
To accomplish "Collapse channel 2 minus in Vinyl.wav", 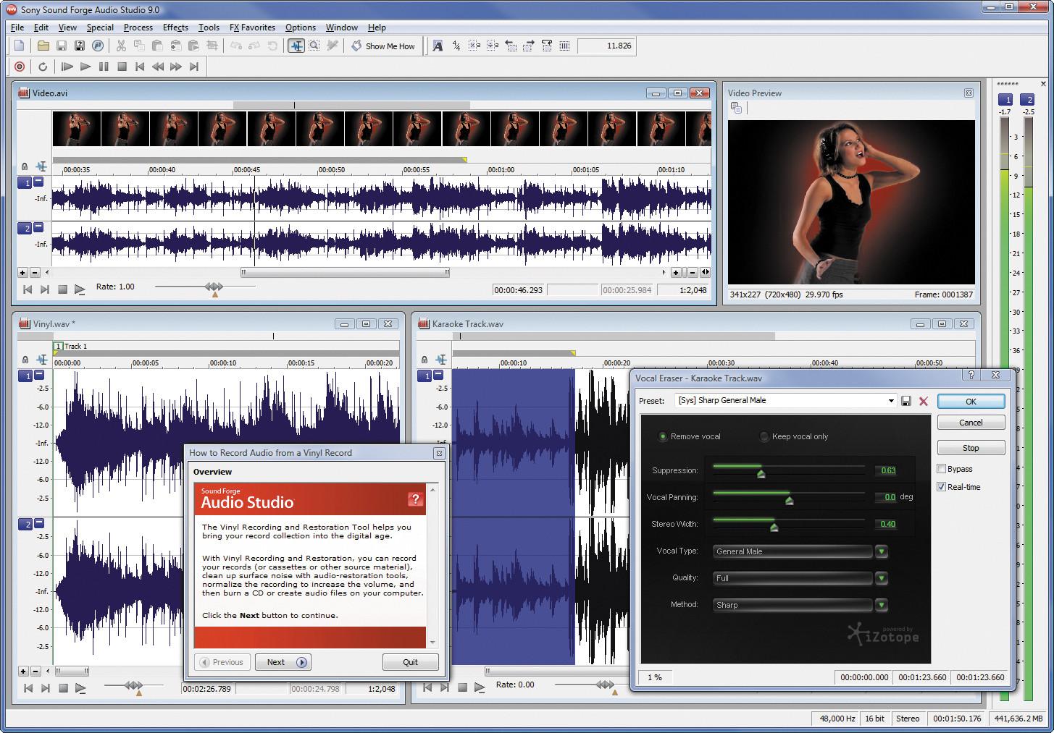I will tap(39, 523).
